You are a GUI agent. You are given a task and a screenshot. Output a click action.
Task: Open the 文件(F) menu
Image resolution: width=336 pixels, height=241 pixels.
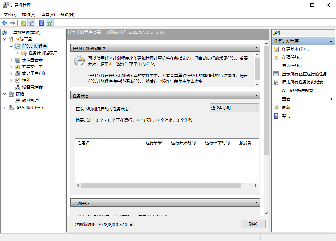coord(10,15)
